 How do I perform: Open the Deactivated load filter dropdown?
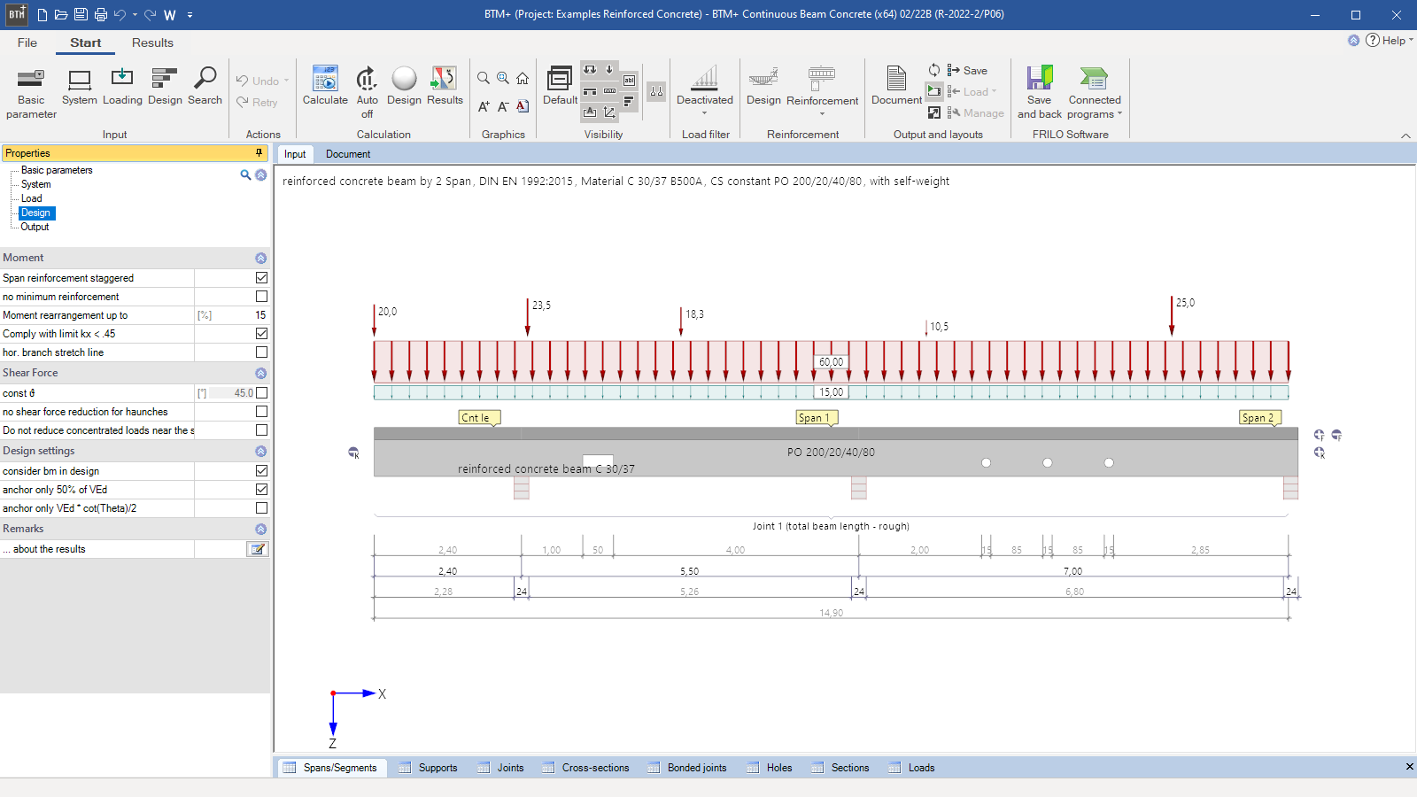[x=705, y=91]
